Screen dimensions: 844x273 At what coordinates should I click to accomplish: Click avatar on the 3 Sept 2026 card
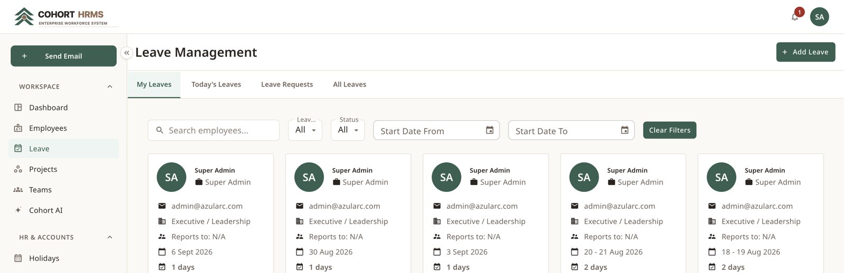[446, 177]
